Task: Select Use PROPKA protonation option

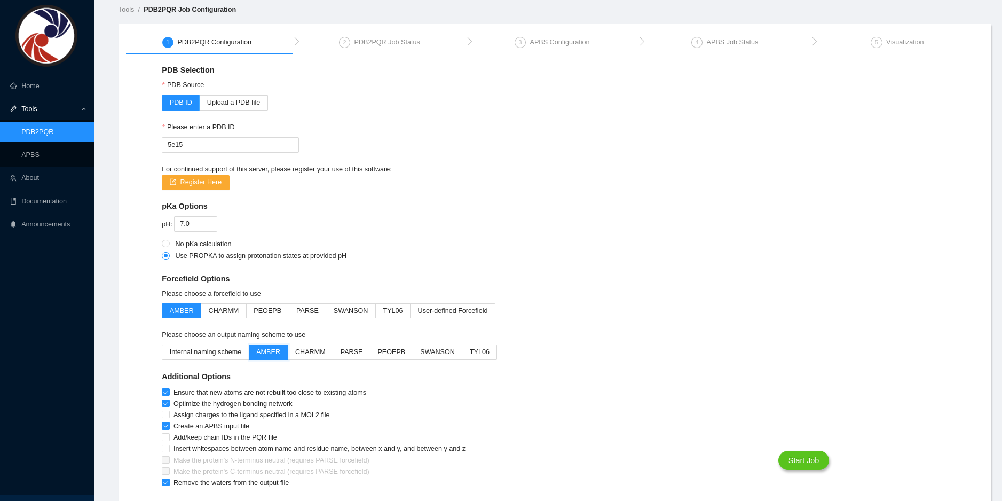Action: click(166, 256)
